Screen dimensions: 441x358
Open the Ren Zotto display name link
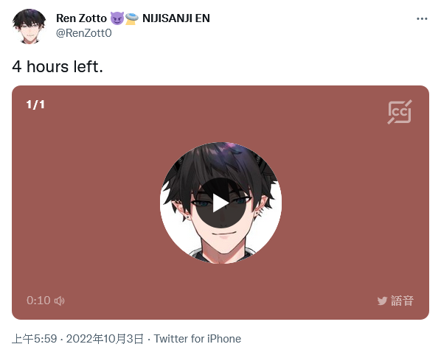[x=81, y=18]
